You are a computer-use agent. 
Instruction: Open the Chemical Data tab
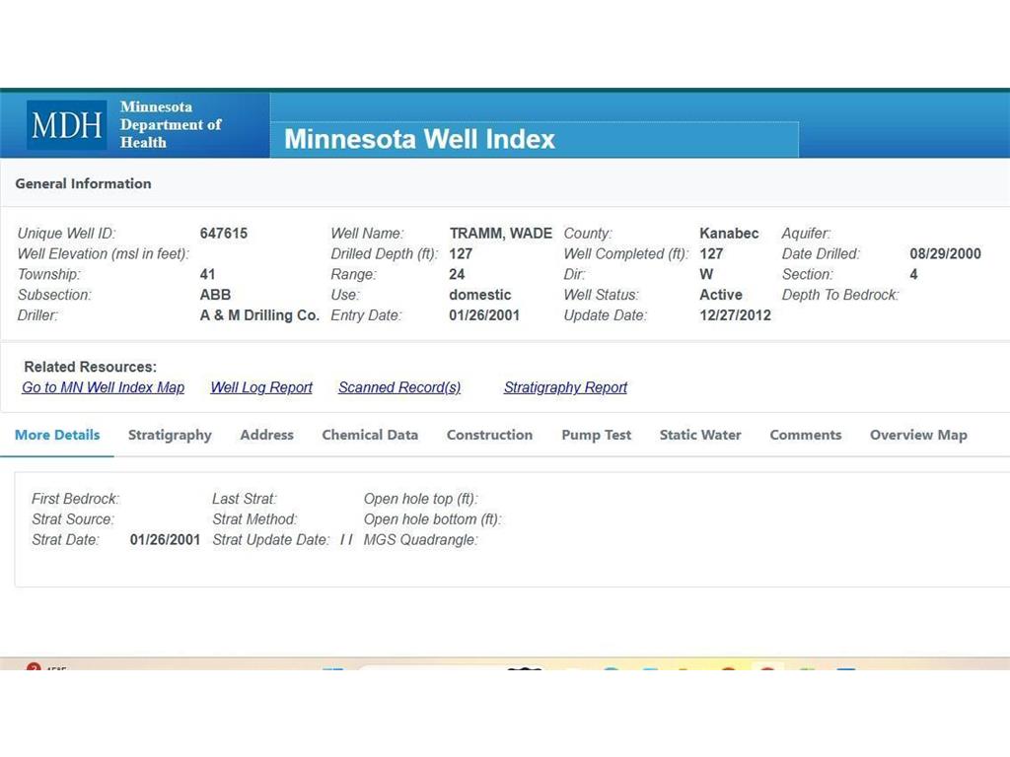coord(370,435)
